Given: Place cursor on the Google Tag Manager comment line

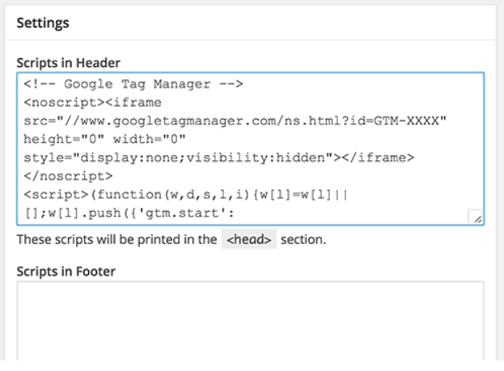Looking at the screenshot, I should pos(135,82).
